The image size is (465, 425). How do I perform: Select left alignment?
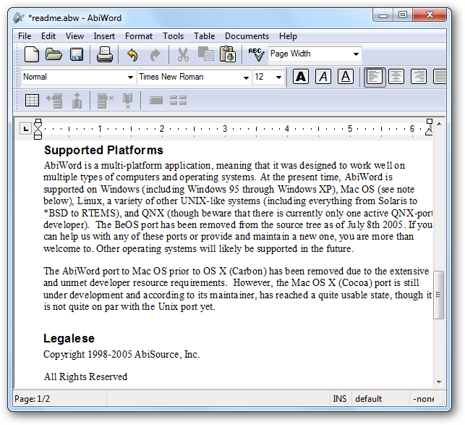(375, 77)
